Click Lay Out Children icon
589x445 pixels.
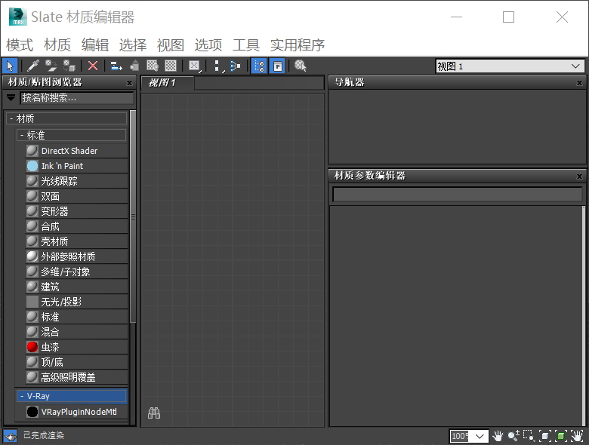click(x=236, y=66)
